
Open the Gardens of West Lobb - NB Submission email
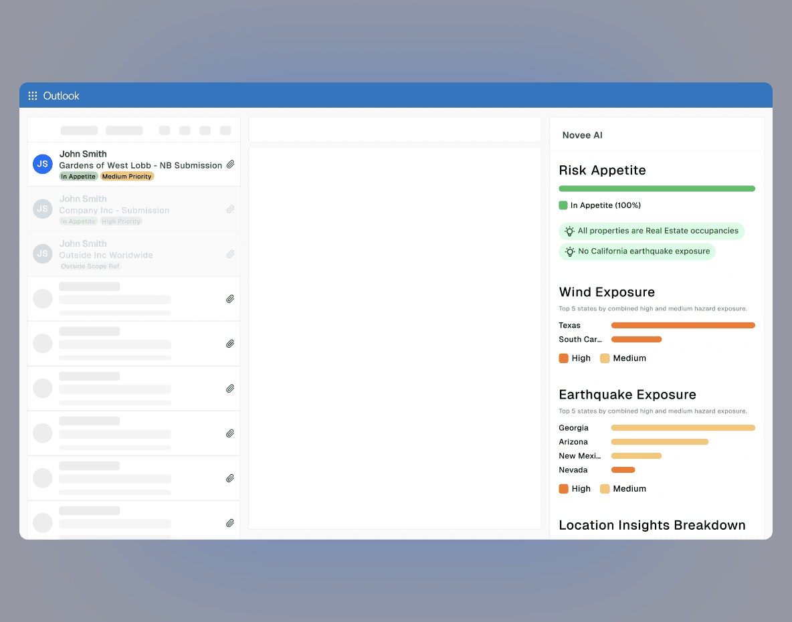pos(134,165)
